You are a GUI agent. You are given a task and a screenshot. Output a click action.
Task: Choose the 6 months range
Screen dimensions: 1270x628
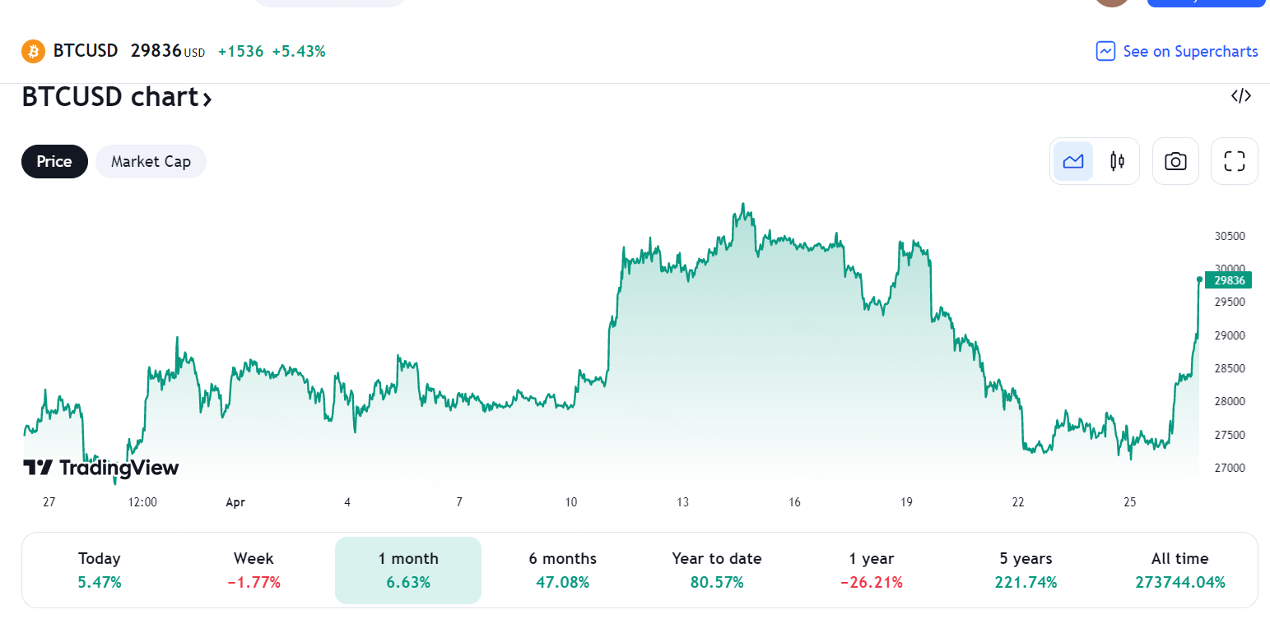562,570
